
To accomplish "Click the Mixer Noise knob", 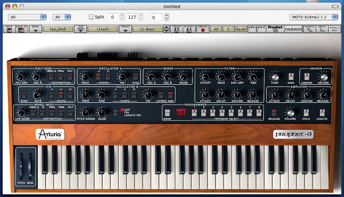I will tap(183, 77).
